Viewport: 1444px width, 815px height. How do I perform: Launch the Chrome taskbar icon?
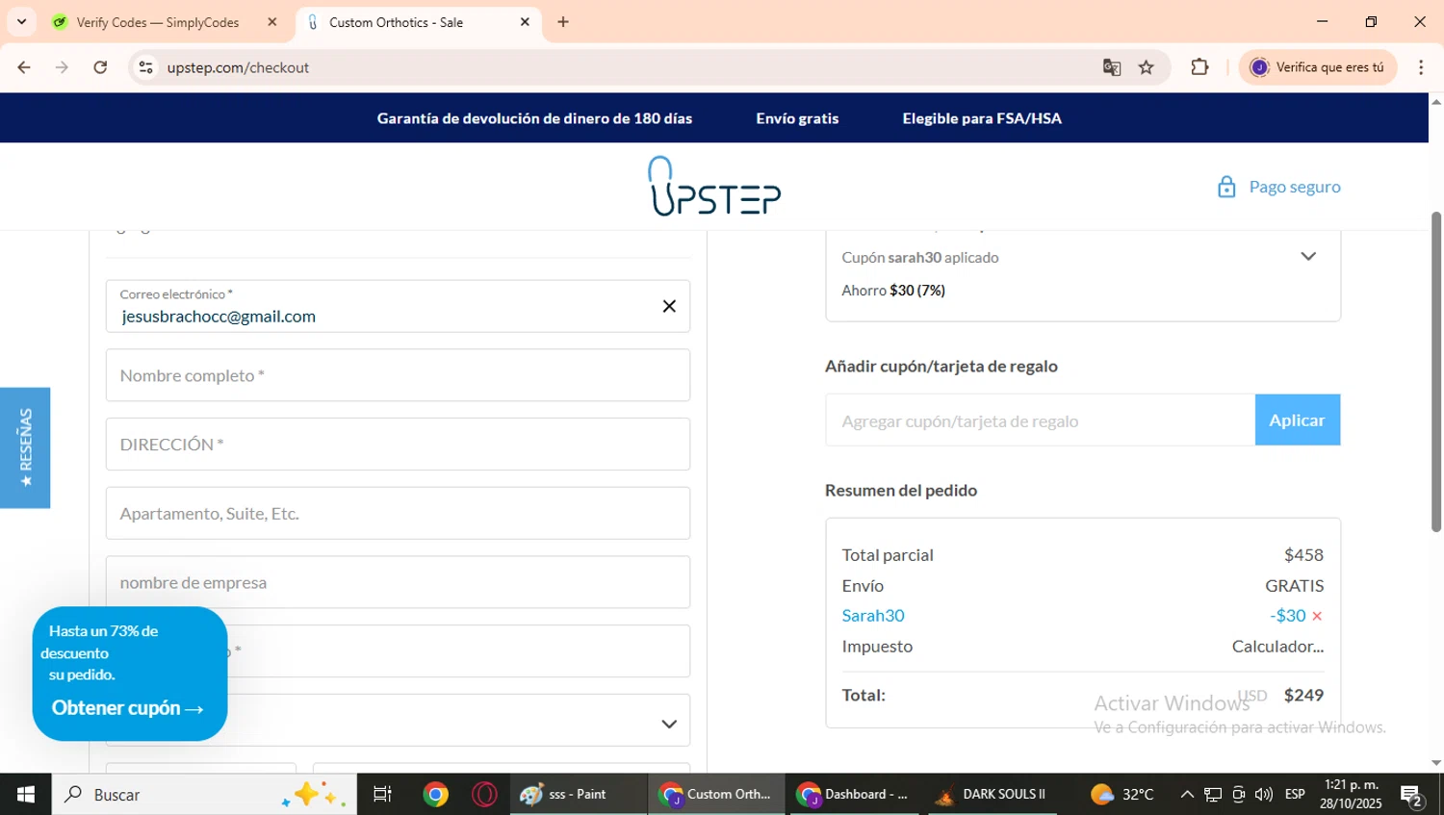(x=436, y=794)
